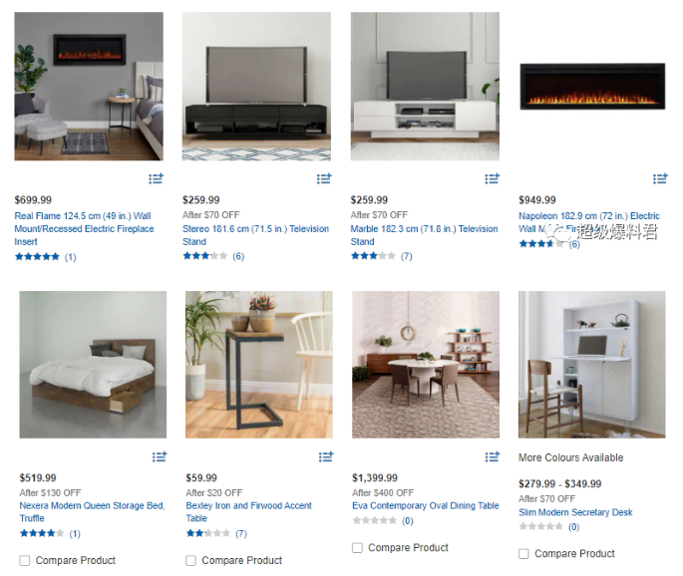Open Slim Modern Secretary Desk link
Screen dimensions: 683x576
coord(575,512)
